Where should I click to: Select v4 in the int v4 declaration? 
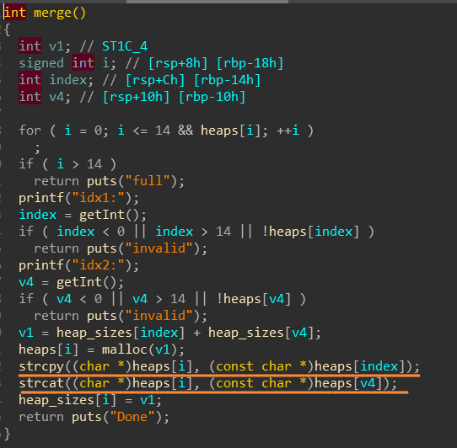pos(56,97)
